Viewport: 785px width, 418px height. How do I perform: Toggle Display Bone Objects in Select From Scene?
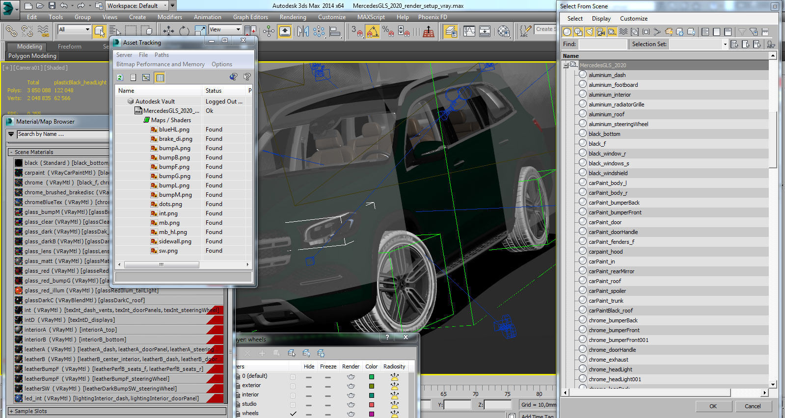click(x=657, y=32)
